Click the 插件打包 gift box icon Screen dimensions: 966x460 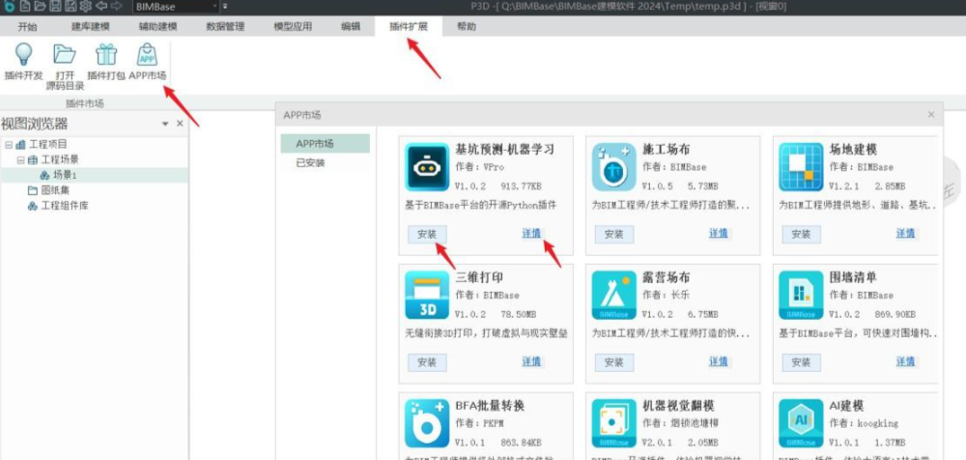coord(106,54)
